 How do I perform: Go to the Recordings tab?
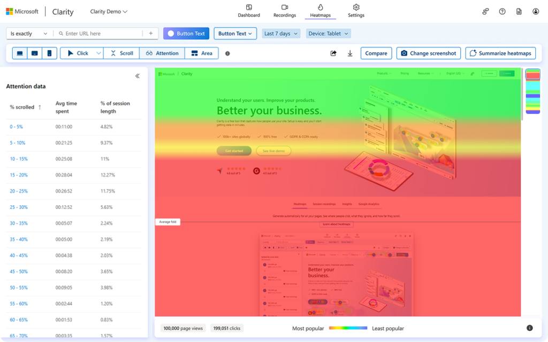285,11
